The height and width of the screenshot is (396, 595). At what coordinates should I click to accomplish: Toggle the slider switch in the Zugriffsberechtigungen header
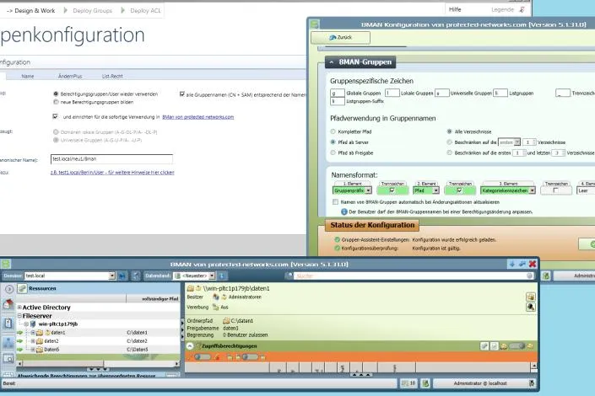pyautogui.click(x=517, y=346)
